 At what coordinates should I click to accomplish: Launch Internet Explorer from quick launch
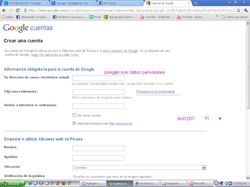pos(30,183)
